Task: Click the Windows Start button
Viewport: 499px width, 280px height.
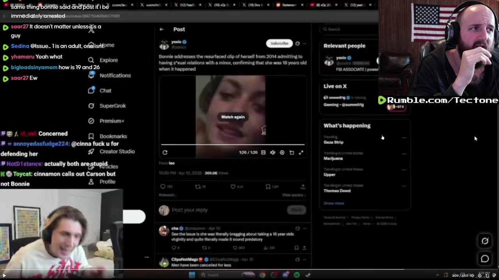Action: coord(192,275)
